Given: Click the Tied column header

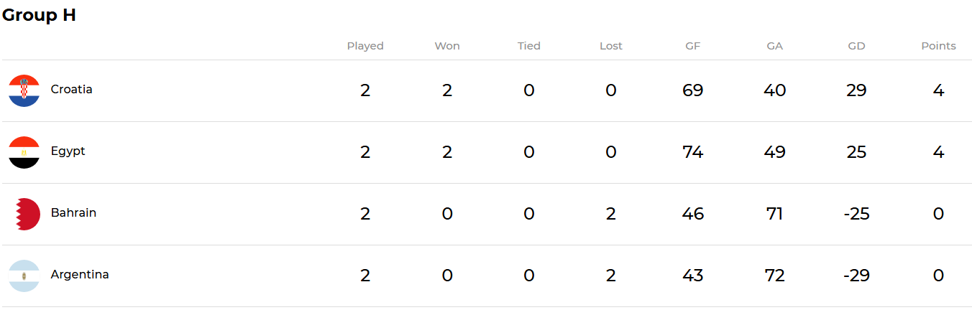Looking at the screenshot, I should point(529,46).
